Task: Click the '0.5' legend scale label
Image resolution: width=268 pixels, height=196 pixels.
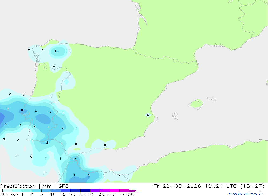Action: (x=14, y=194)
